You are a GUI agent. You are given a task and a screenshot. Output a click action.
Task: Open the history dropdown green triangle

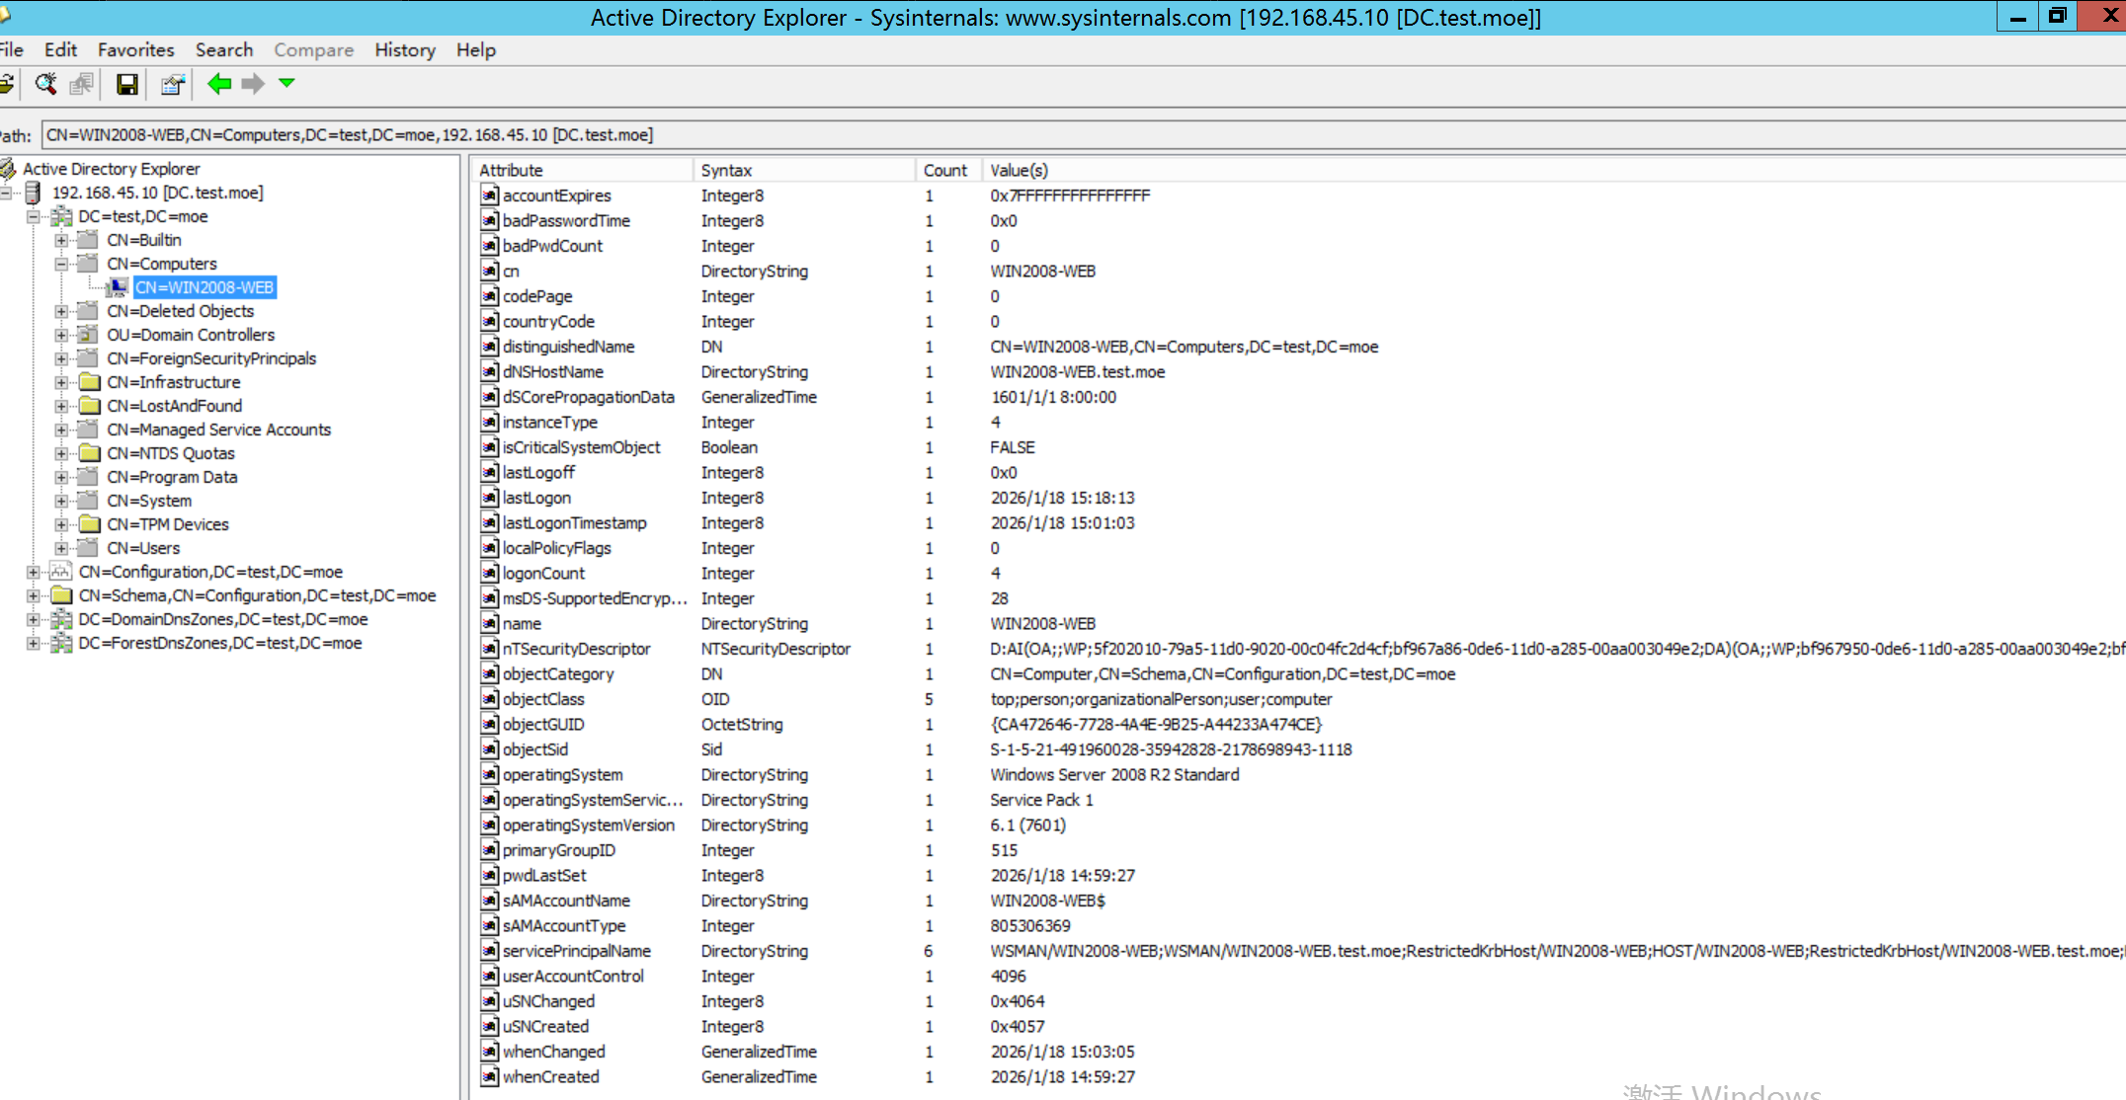(x=286, y=84)
